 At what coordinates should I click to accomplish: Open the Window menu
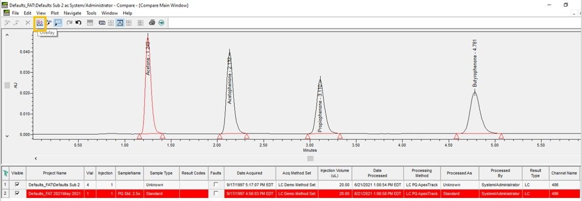109,13
